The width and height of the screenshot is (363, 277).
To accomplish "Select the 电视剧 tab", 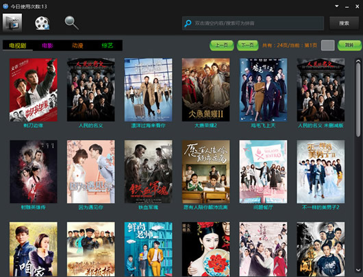I will [18, 45].
